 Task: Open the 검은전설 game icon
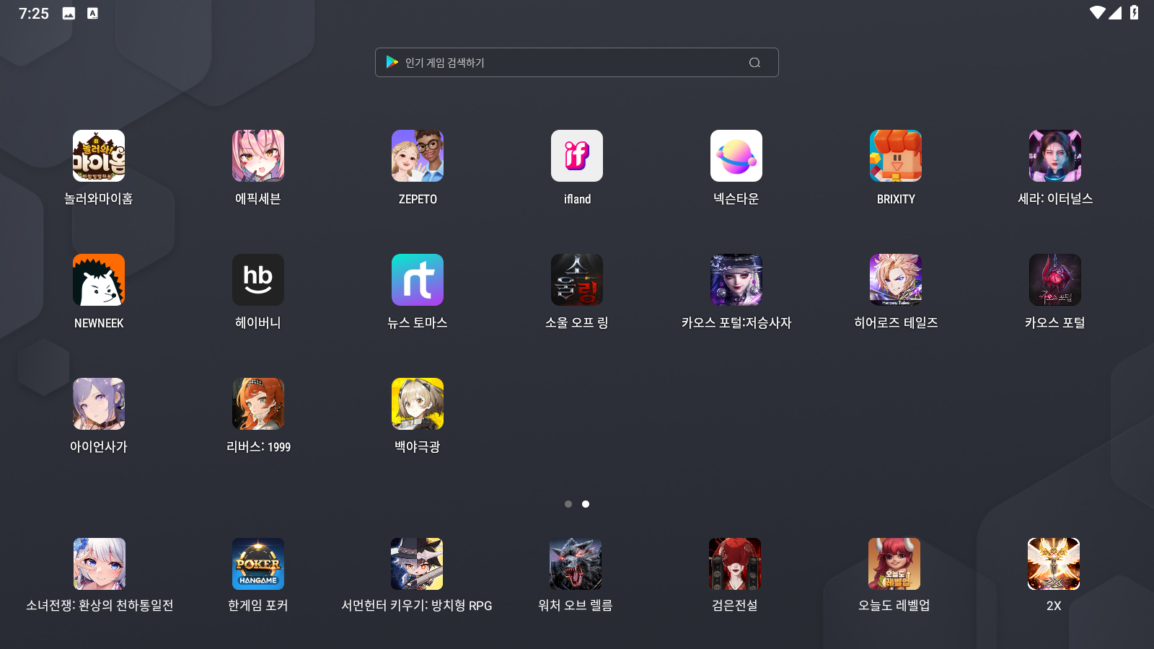pyautogui.click(x=735, y=564)
